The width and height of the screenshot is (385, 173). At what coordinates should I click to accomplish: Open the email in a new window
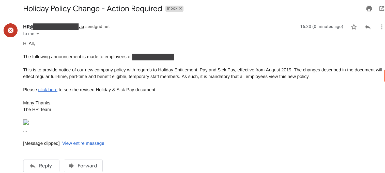(382, 8)
